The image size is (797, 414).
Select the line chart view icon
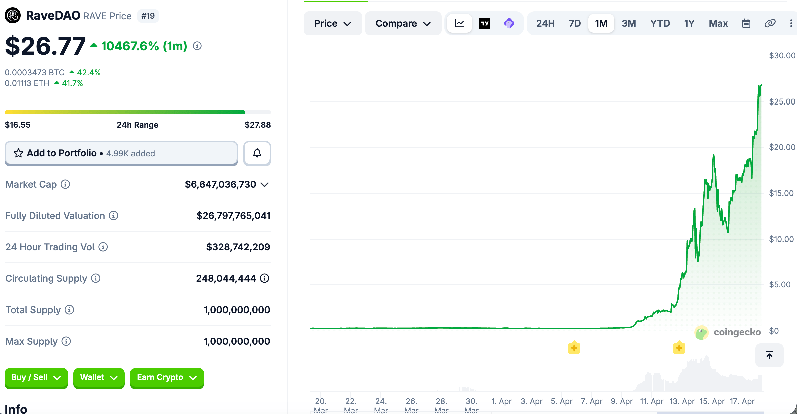[459, 23]
